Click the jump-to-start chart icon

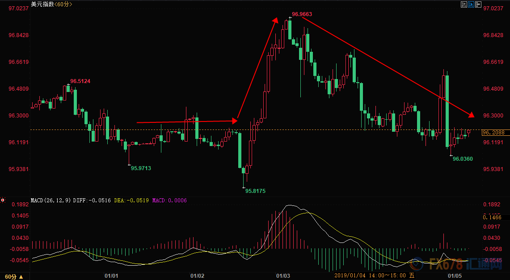tap(464, 4)
